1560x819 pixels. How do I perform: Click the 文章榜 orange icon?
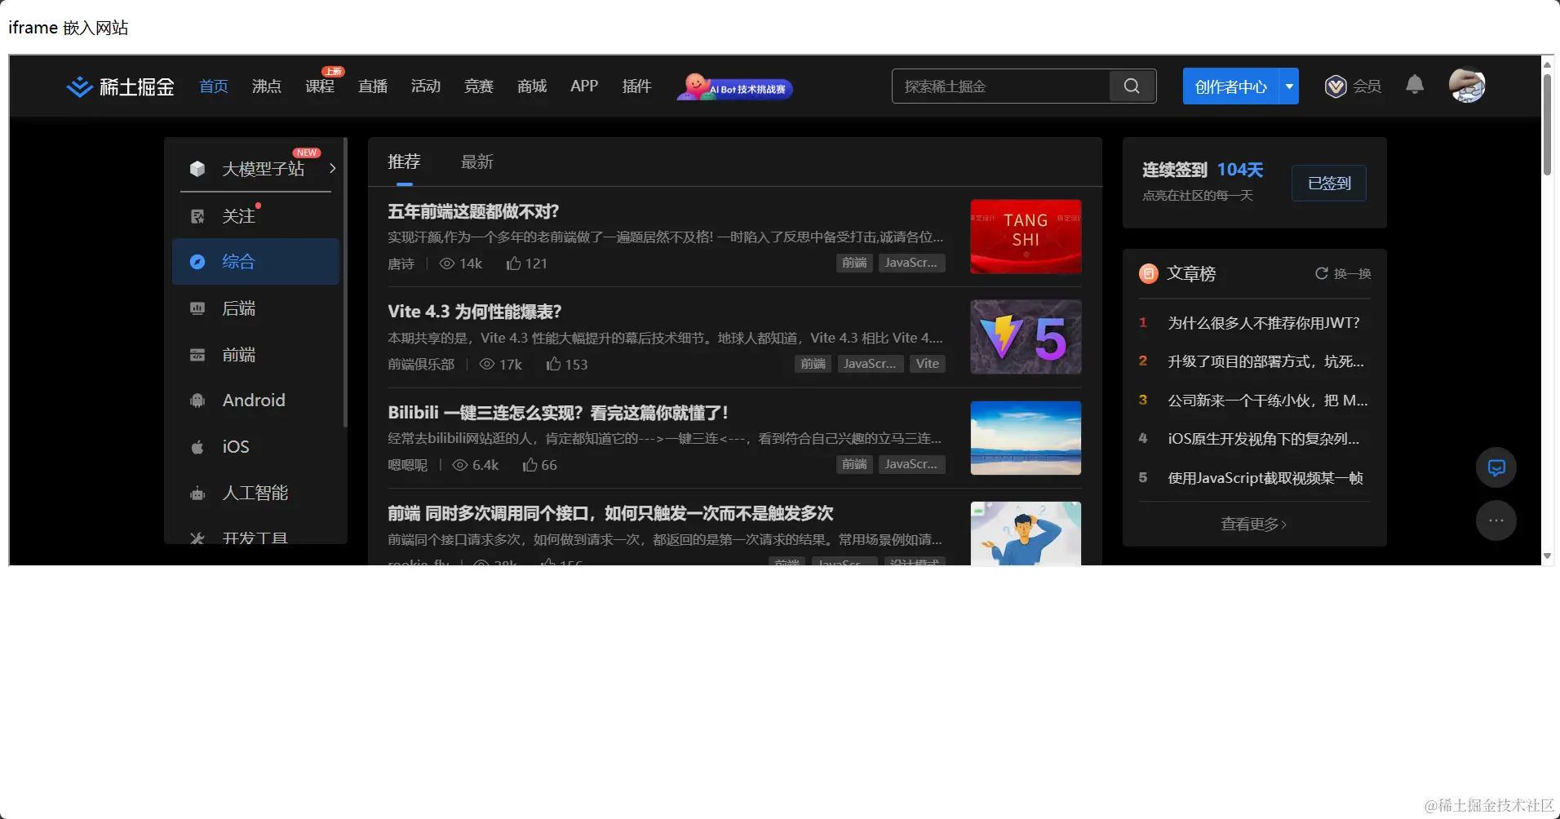tap(1149, 273)
